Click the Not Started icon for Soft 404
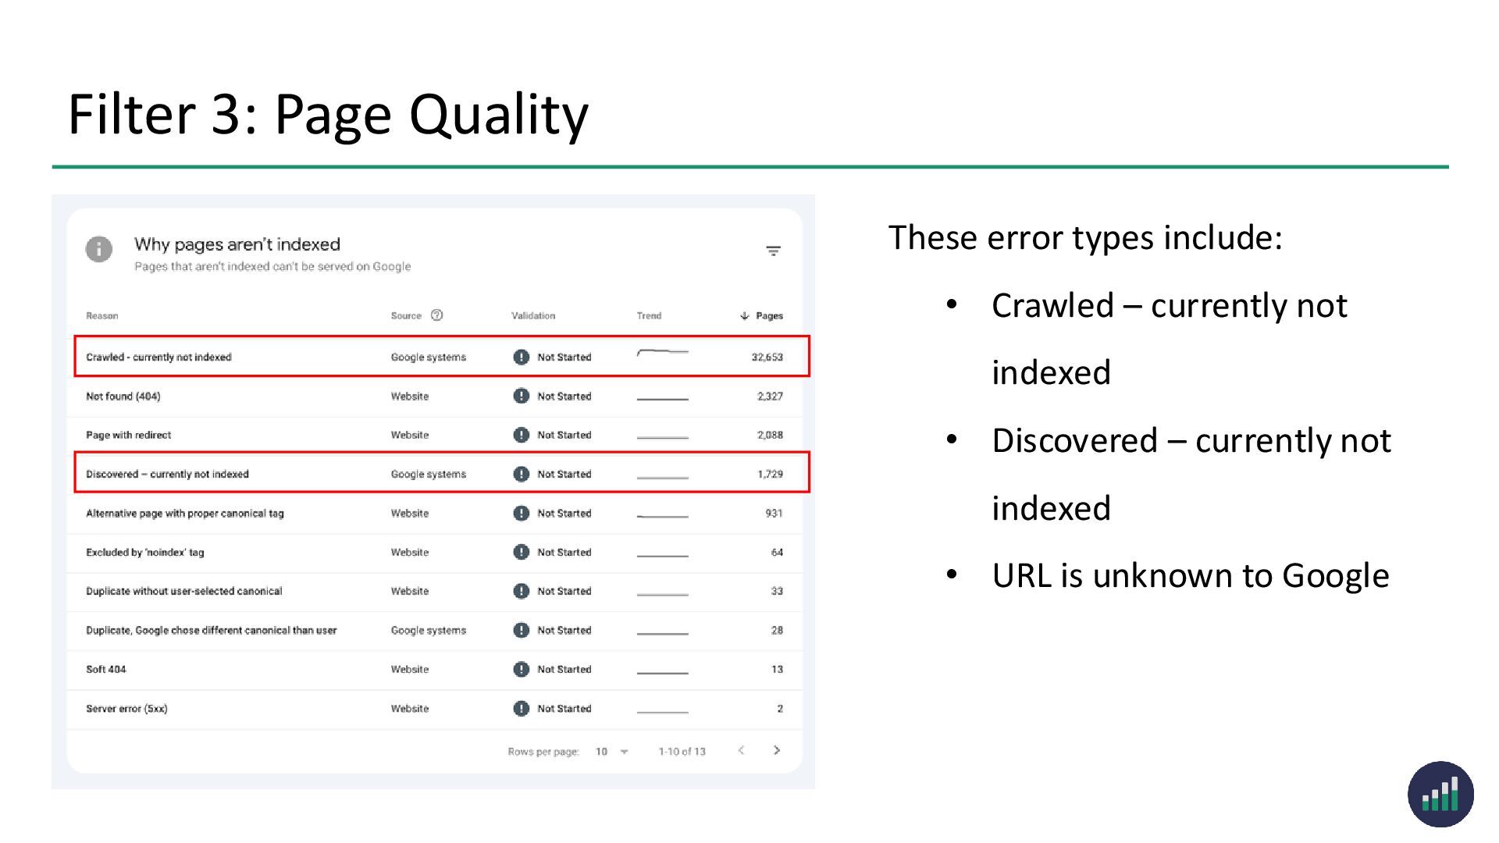The image size is (1499, 843). [x=521, y=669]
